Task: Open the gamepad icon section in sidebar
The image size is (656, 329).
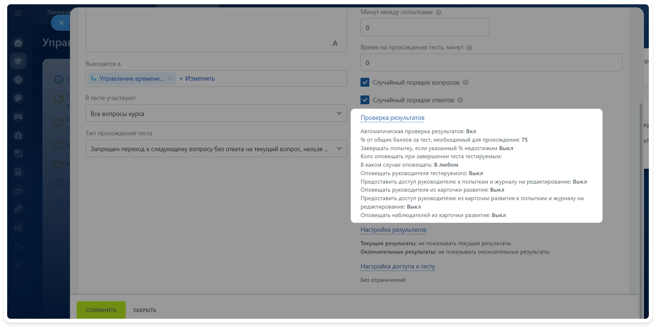Action: click(x=18, y=117)
